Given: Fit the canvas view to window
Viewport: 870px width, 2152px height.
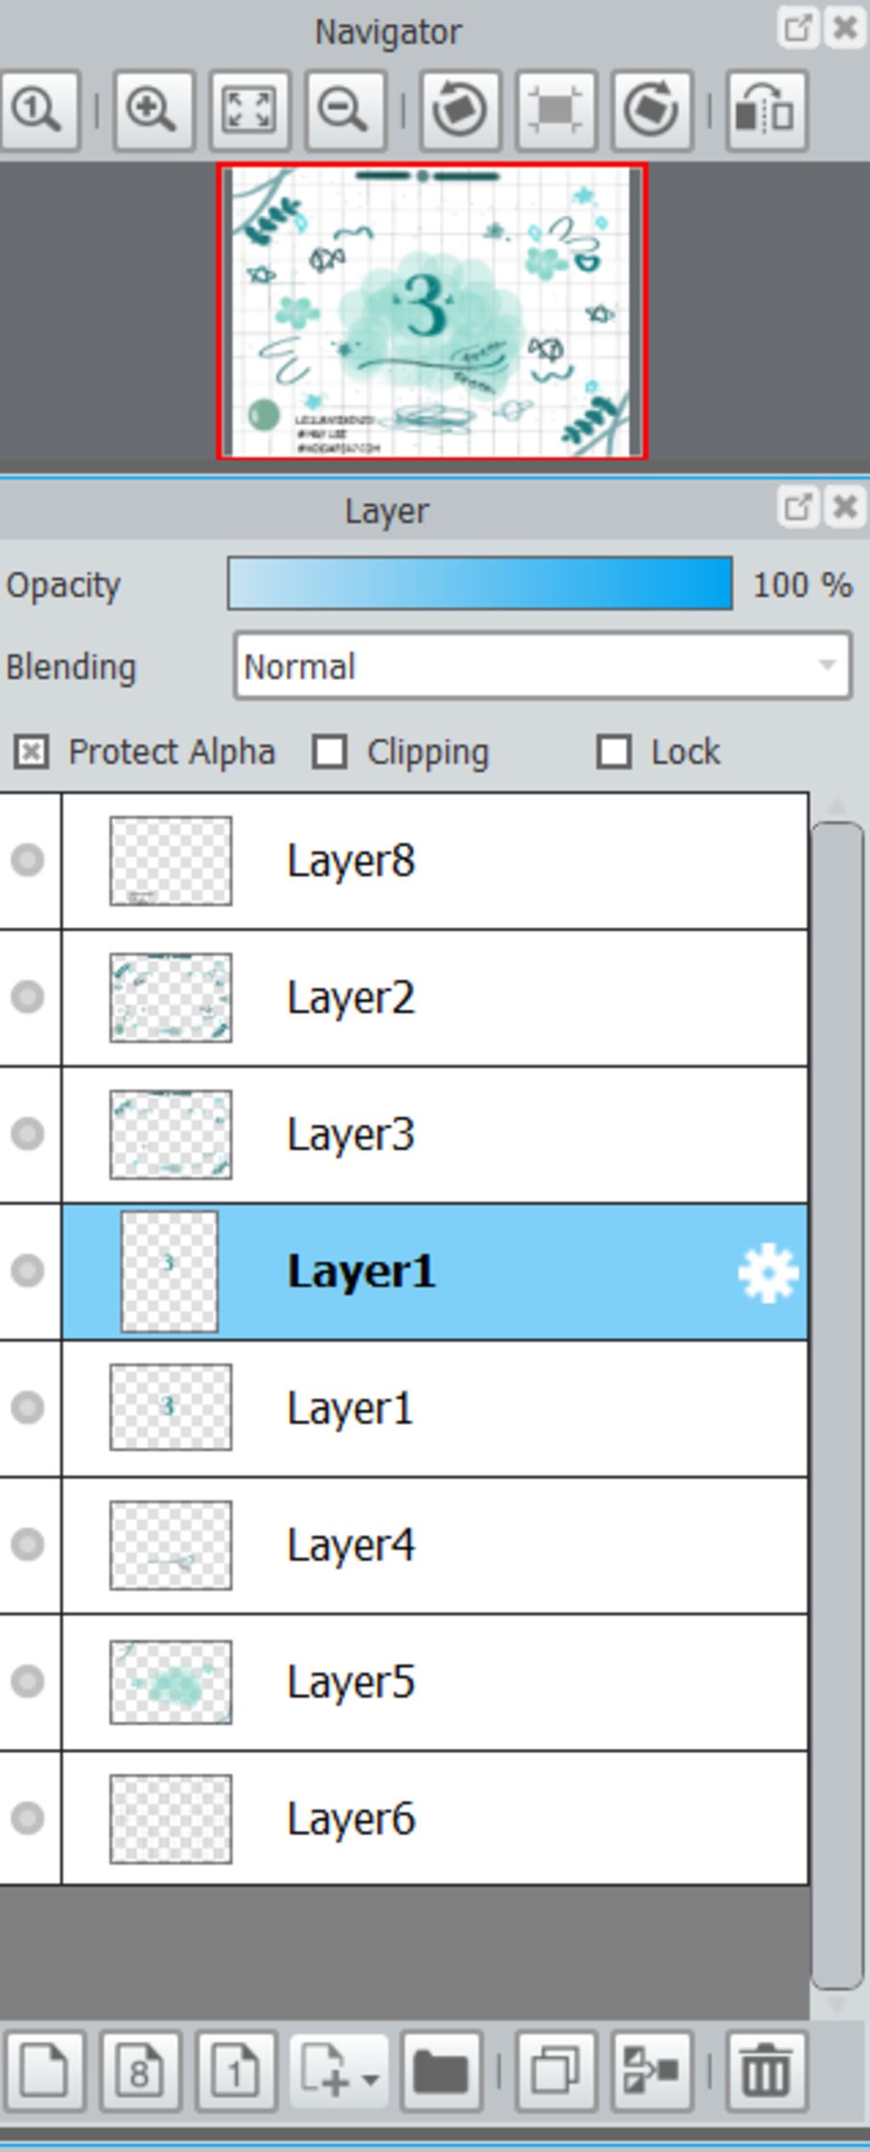Looking at the screenshot, I should (248, 111).
